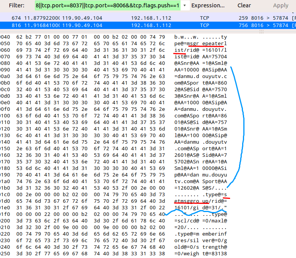Click ASCII text 'Sml@AA=1 0000@ASi'
This screenshot has height=258, width=296.
pos(200,168)
